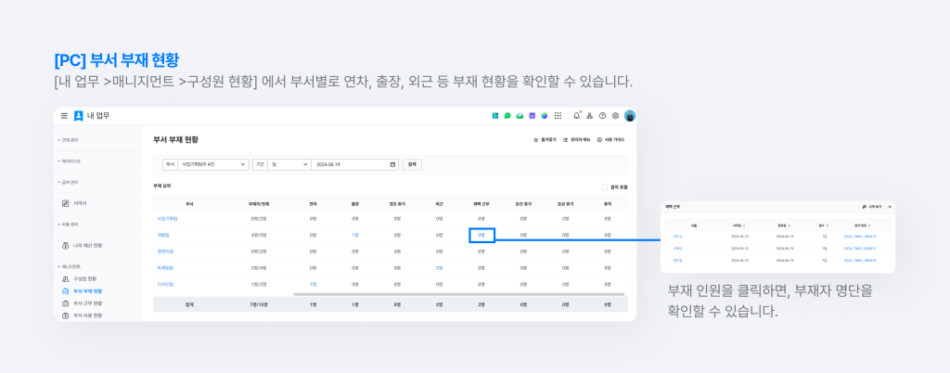Open the settings gear icon in header
Screen dimensions: 950x373
point(616,116)
